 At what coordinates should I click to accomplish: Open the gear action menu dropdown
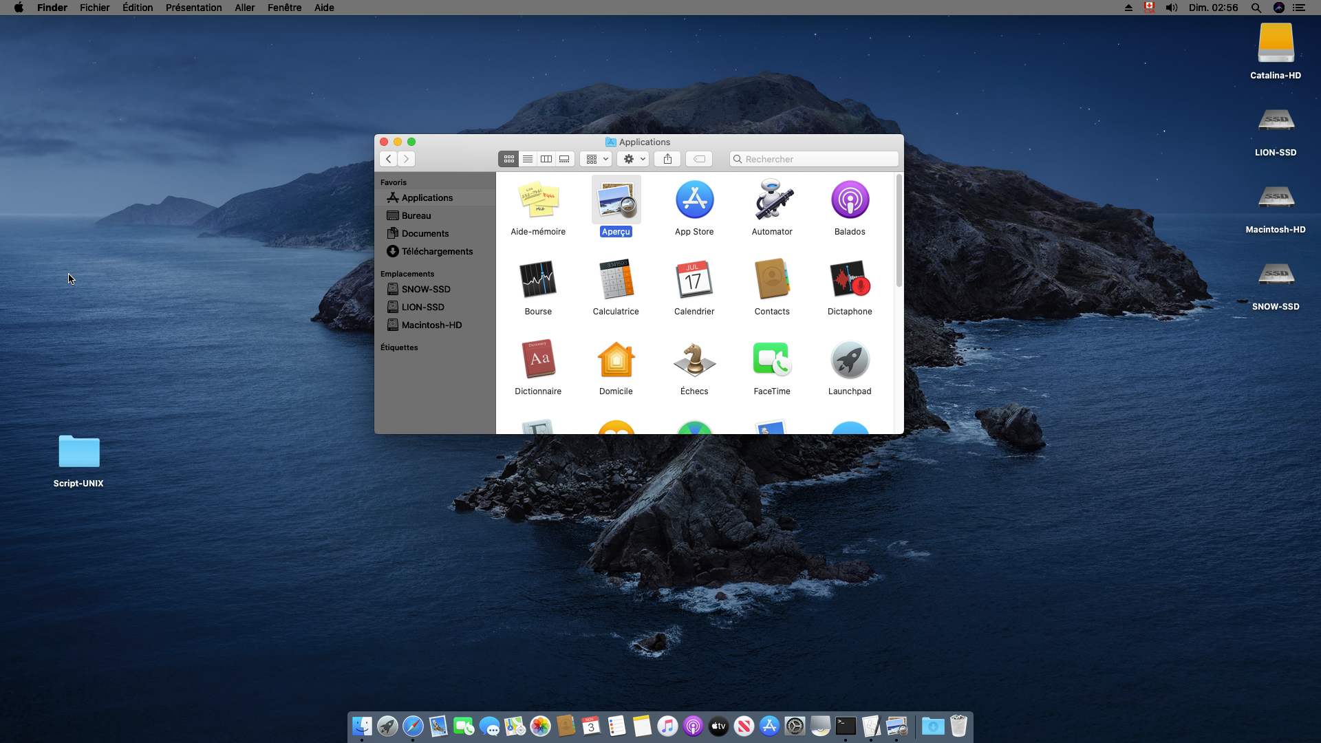pos(633,159)
